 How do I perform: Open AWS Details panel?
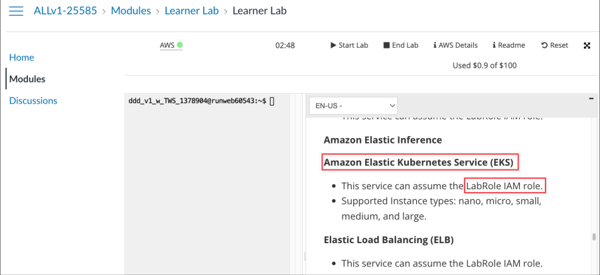455,45
